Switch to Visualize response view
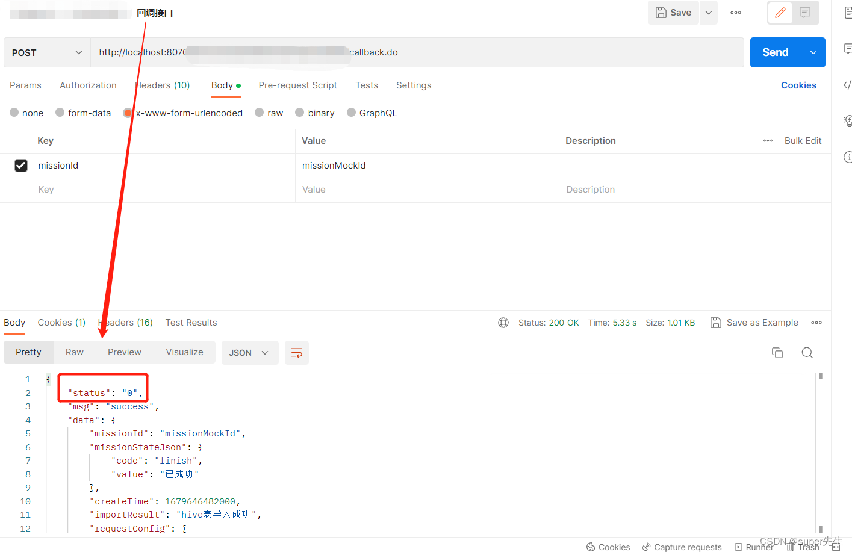The image size is (852, 552). [184, 352]
